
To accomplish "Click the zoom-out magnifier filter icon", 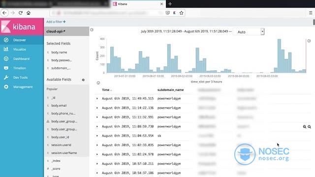I will 310,127.
